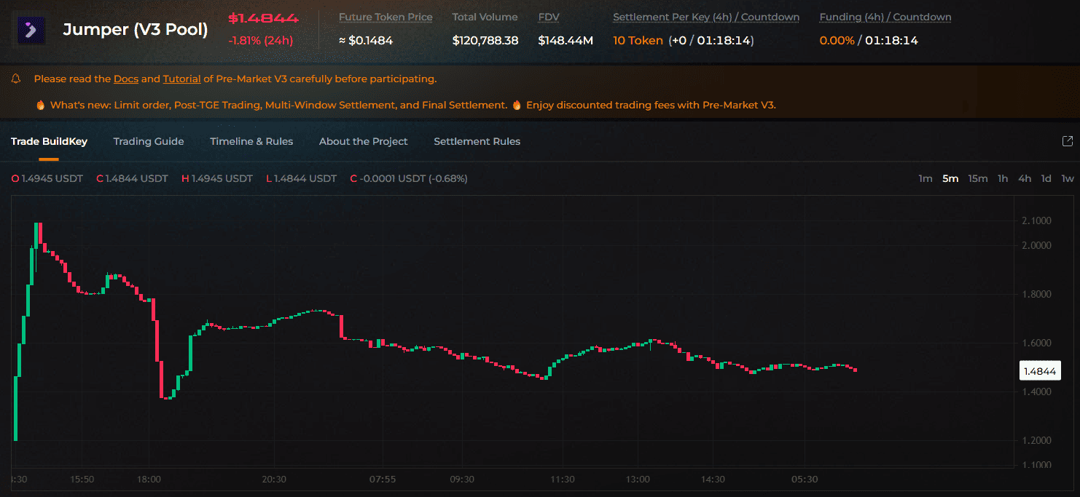Select the 5m chart interval

(x=950, y=178)
